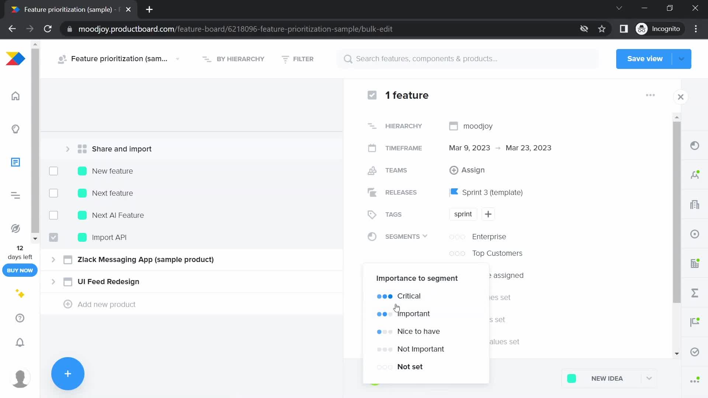
Task: Open the grid building icon with green dot
Action: point(695,263)
